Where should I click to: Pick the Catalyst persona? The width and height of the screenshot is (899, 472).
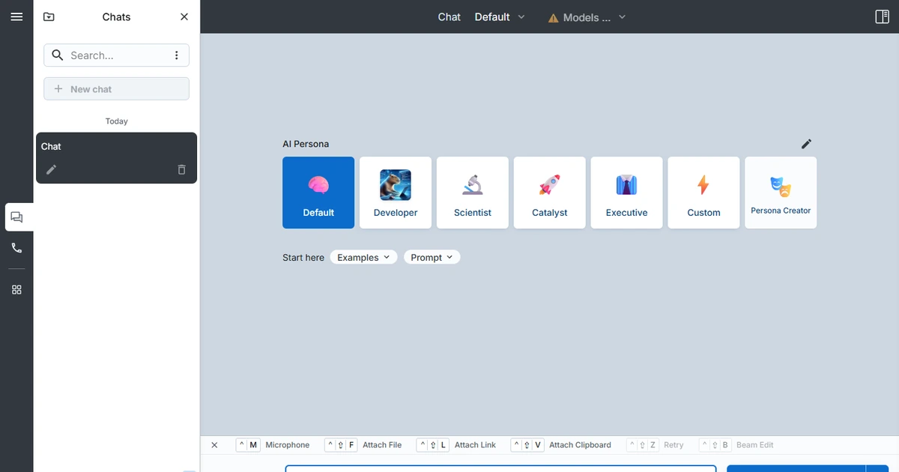(550, 193)
